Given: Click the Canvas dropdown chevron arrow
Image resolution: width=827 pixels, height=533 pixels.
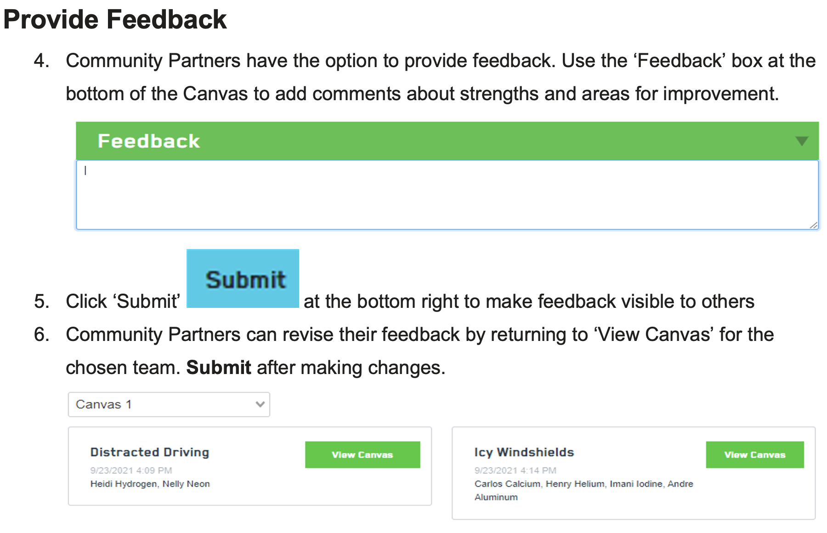Looking at the screenshot, I should click(260, 404).
